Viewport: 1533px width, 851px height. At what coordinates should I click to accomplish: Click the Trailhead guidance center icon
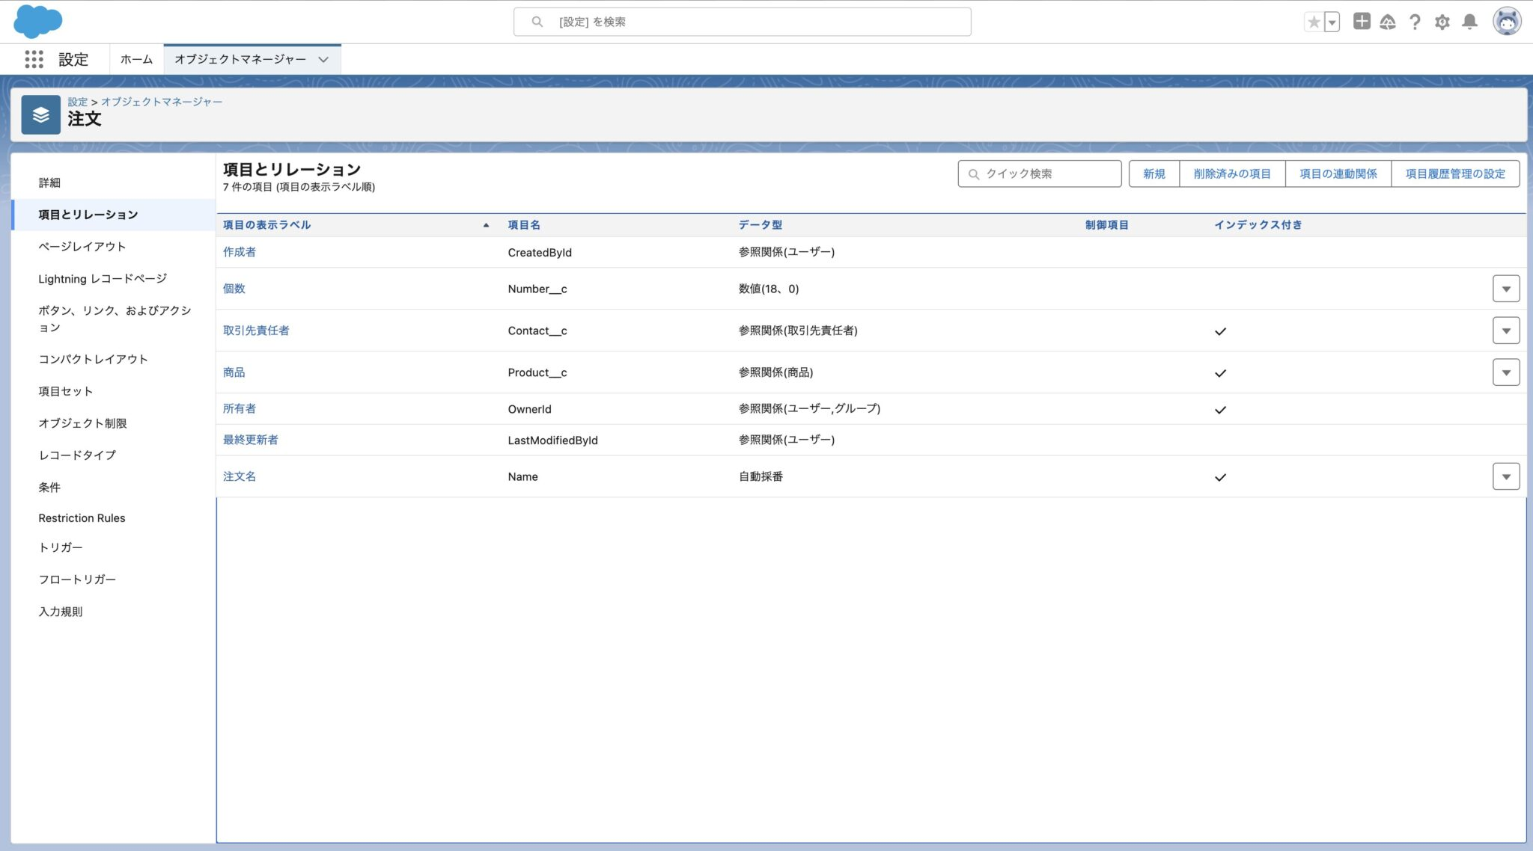pos(1388,22)
